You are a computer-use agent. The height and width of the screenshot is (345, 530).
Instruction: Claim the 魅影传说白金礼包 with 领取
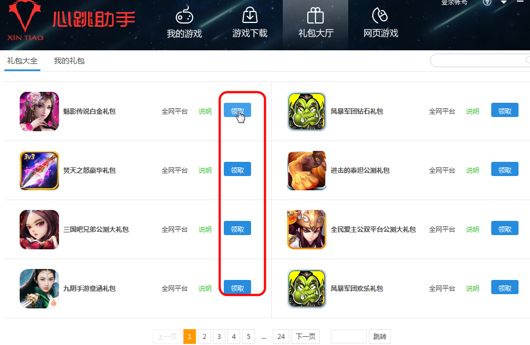tap(237, 110)
